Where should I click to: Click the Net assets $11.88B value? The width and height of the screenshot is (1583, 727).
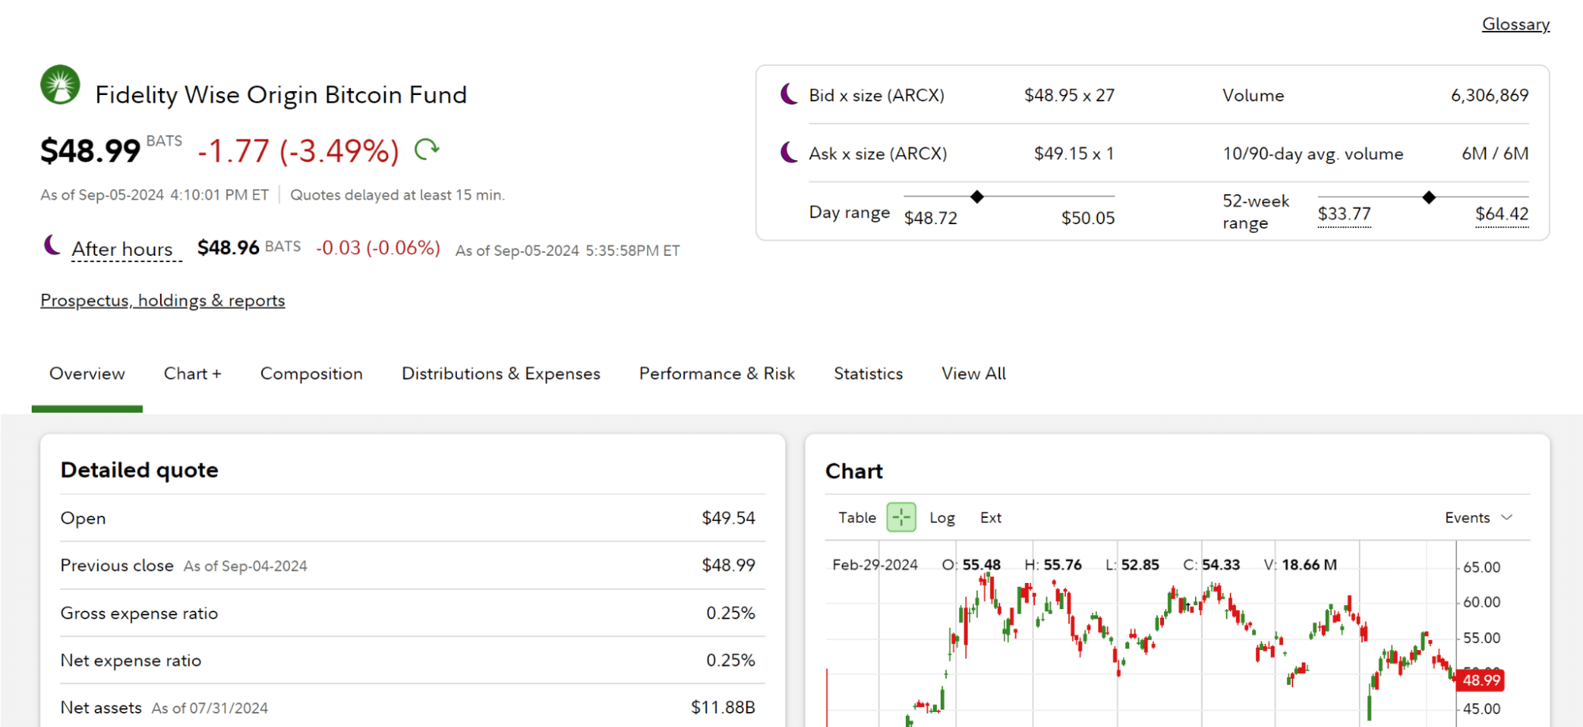point(723,707)
